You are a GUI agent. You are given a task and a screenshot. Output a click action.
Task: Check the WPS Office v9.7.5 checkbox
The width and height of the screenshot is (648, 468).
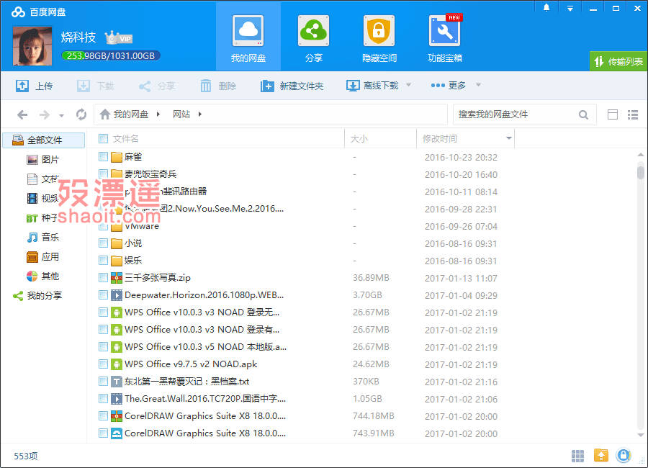click(x=103, y=364)
